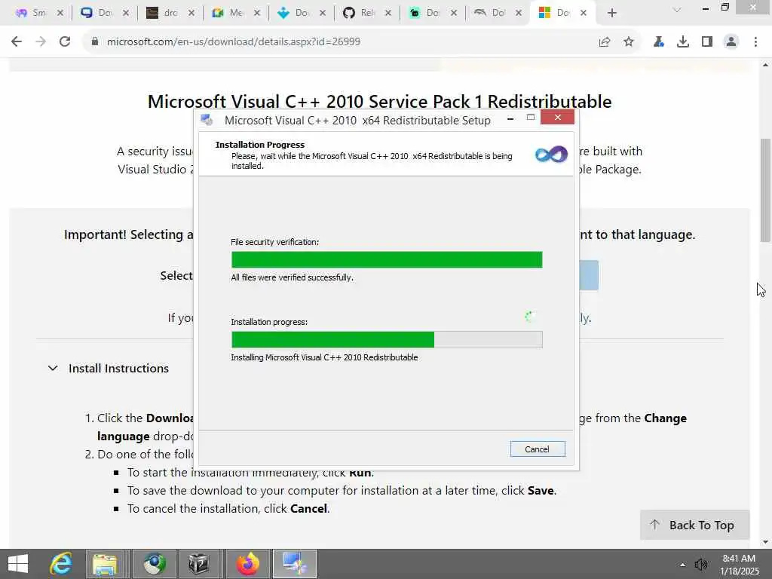Click scrollbar down arrow on page

[765, 542]
